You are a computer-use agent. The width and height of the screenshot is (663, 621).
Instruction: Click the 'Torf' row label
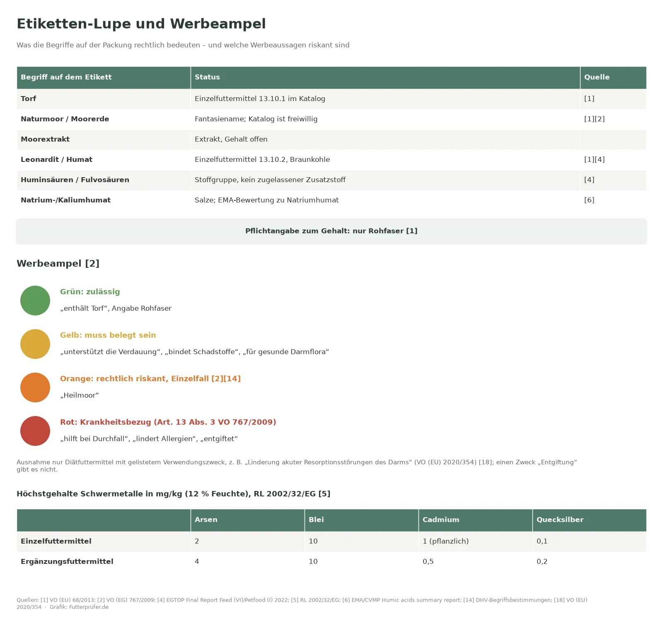point(28,99)
